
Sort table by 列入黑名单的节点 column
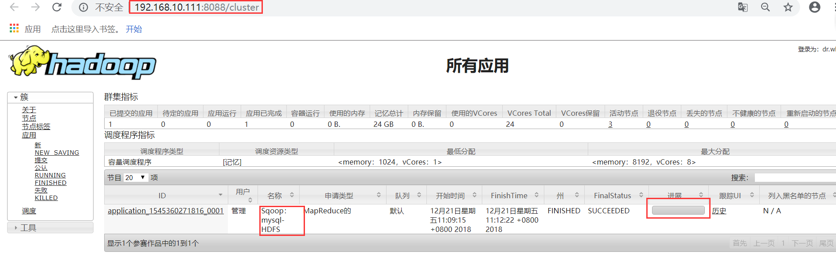tap(798, 196)
